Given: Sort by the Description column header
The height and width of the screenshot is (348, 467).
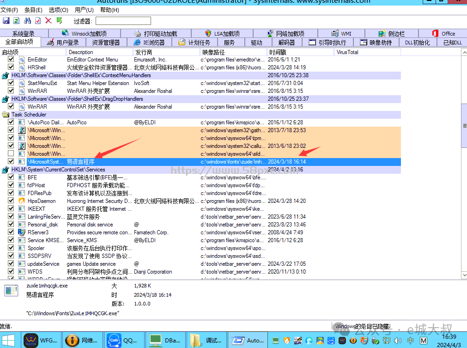Looking at the screenshot, I should (x=99, y=52).
